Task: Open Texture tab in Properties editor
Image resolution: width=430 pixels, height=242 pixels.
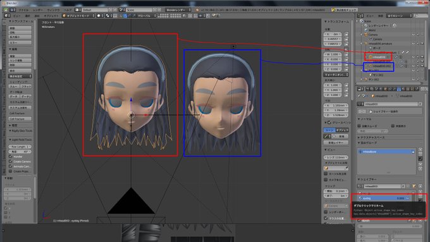Action: [408, 89]
